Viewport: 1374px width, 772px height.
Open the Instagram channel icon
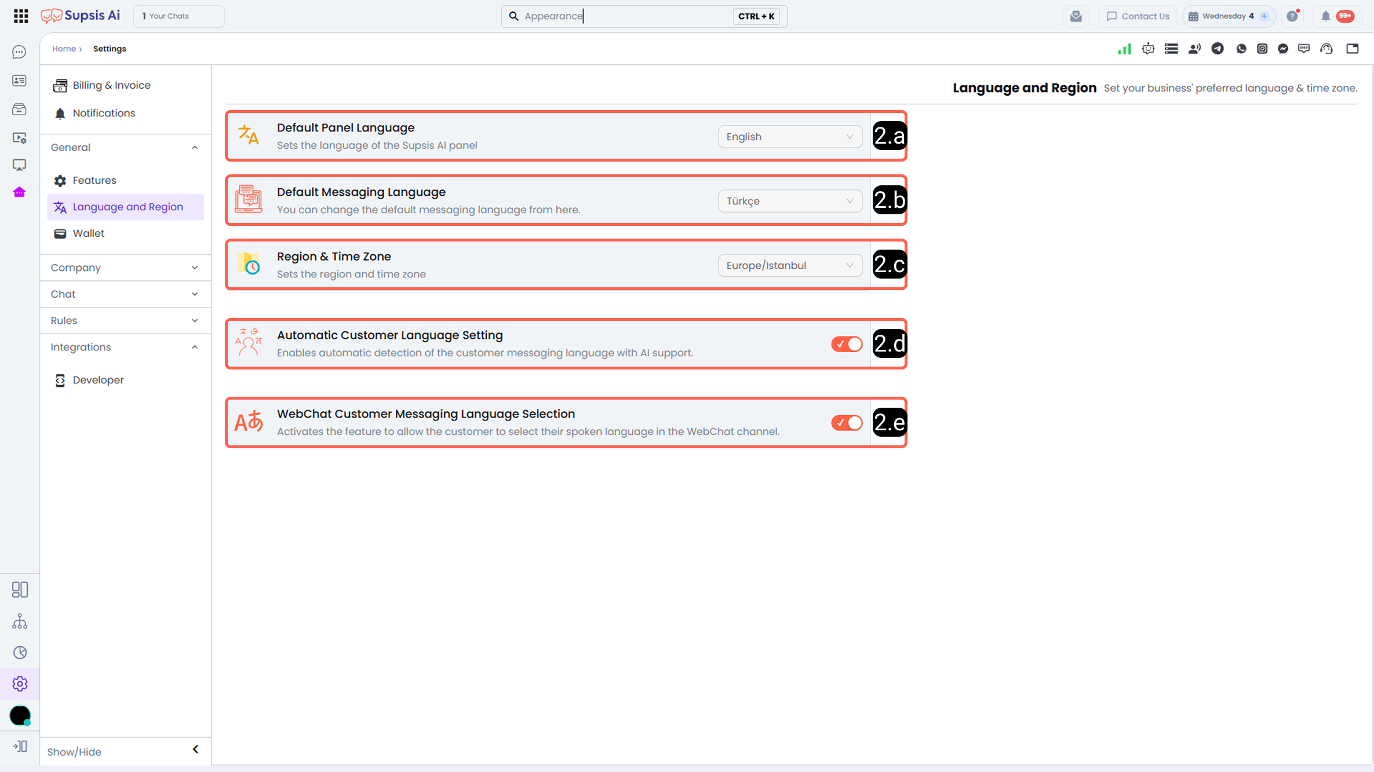pyautogui.click(x=1262, y=49)
